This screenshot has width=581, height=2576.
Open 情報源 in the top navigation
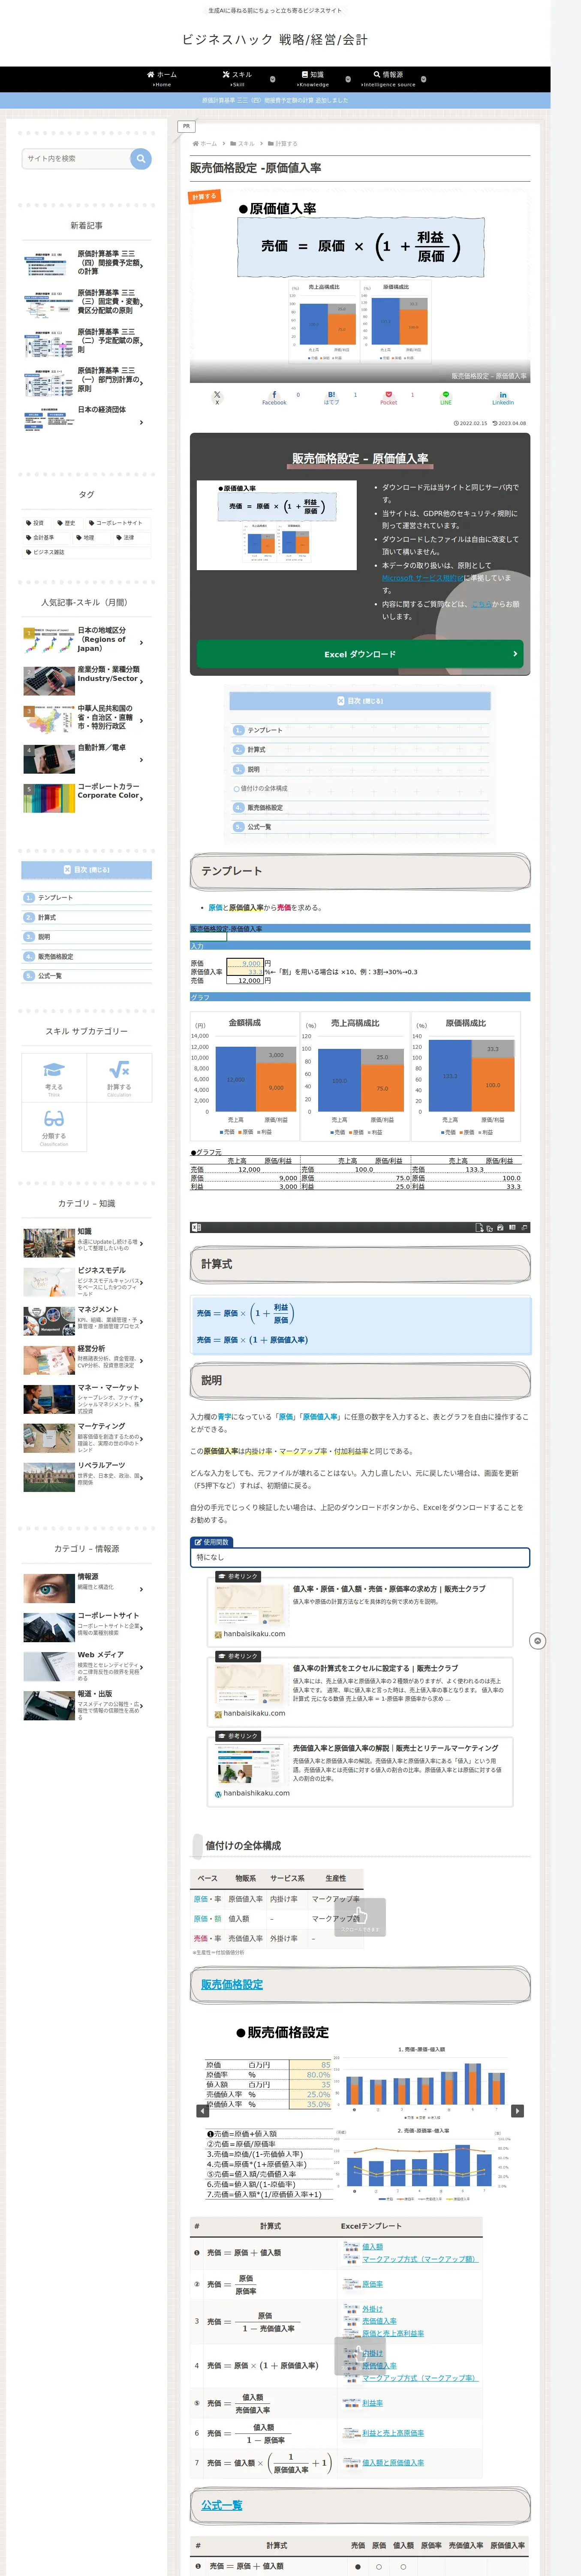click(388, 79)
